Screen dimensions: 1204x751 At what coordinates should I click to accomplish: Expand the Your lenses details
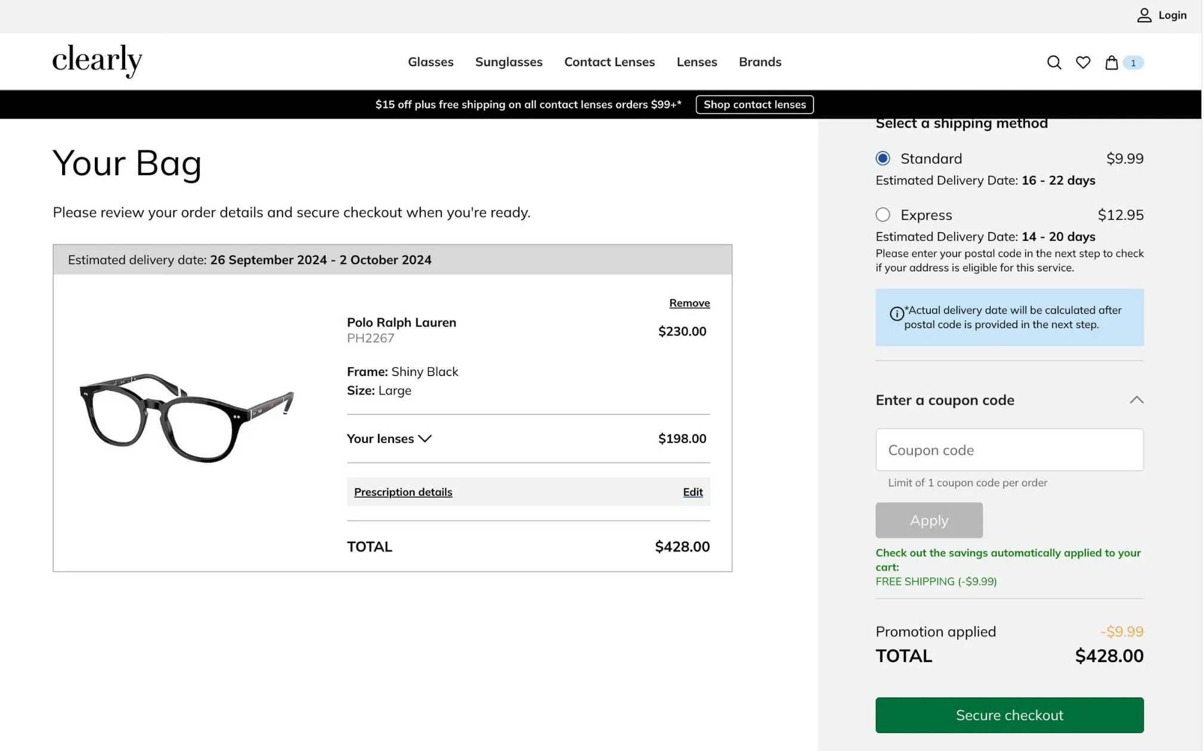(389, 439)
